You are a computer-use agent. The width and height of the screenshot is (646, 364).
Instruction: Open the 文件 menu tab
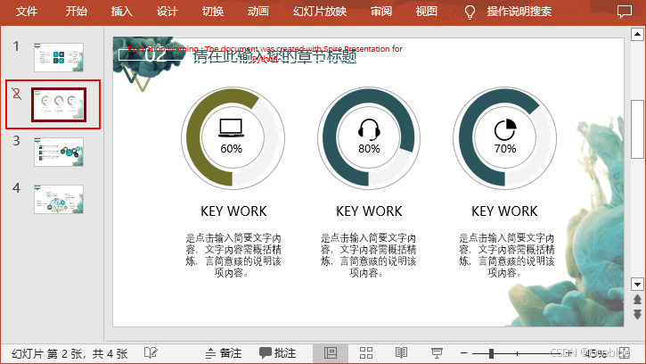click(x=28, y=12)
